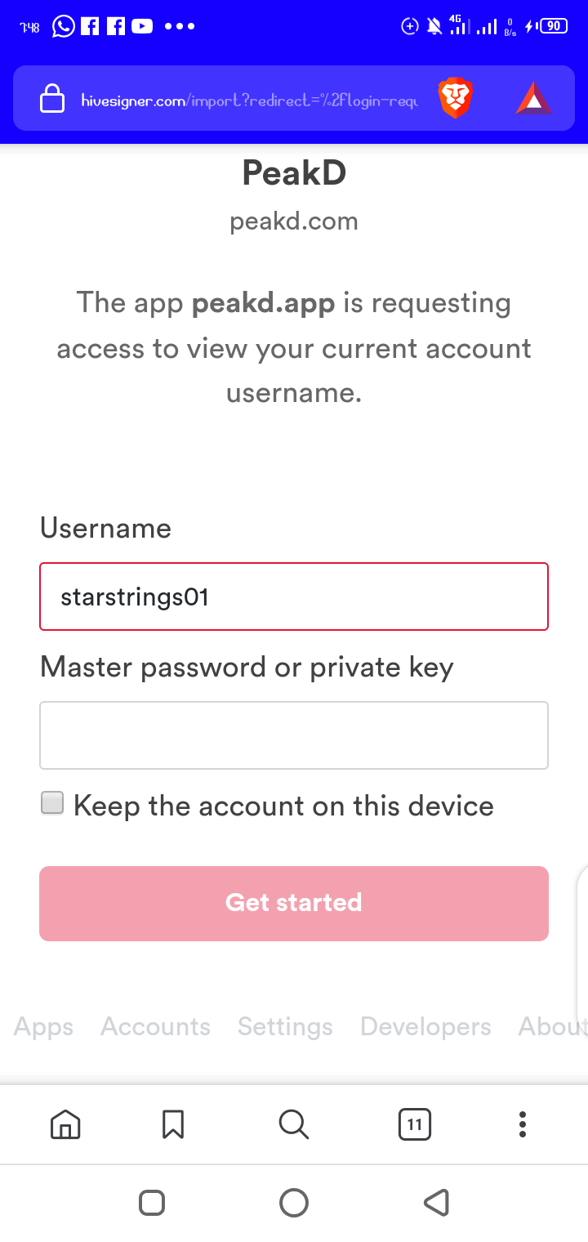
Task: Open the three-dot browser menu
Action: [523, 1124]
